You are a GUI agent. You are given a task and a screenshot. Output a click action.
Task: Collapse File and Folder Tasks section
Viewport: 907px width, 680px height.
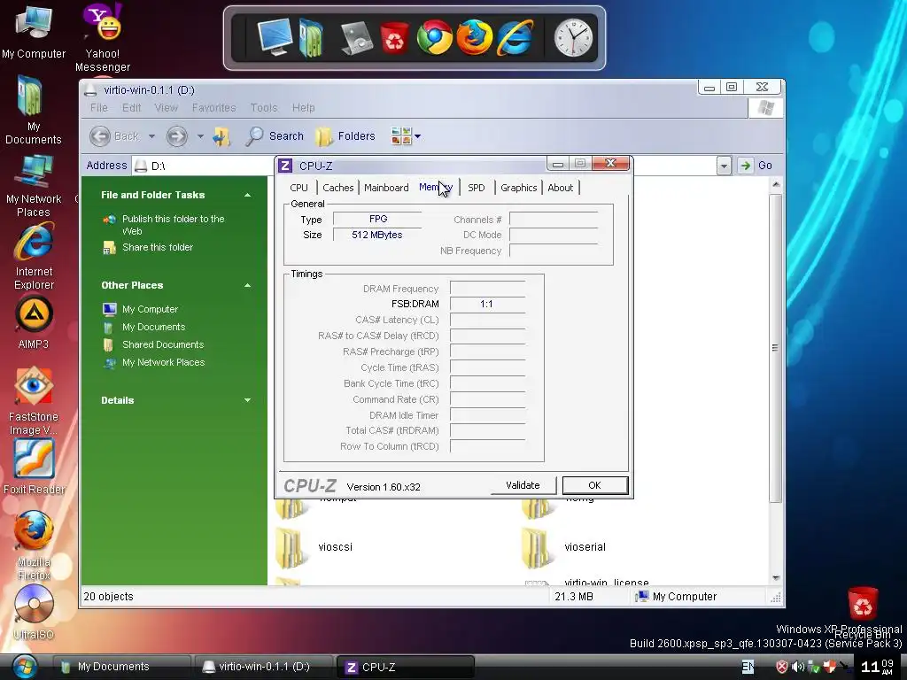(x=248, y=196)
